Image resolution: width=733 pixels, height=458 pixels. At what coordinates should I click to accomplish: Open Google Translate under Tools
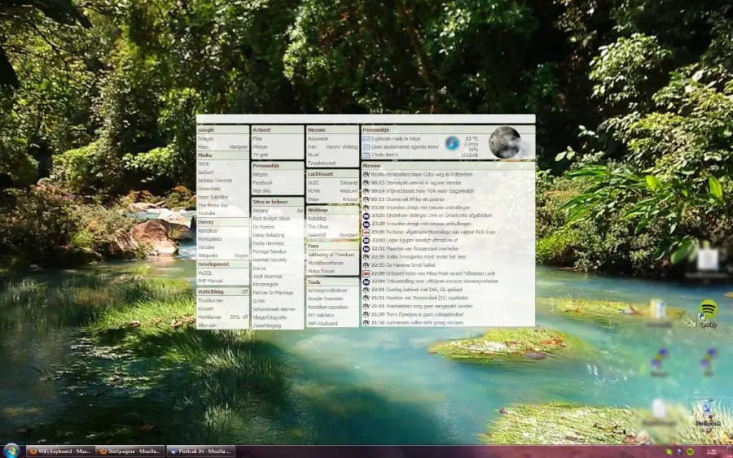[x=325, y=299]
